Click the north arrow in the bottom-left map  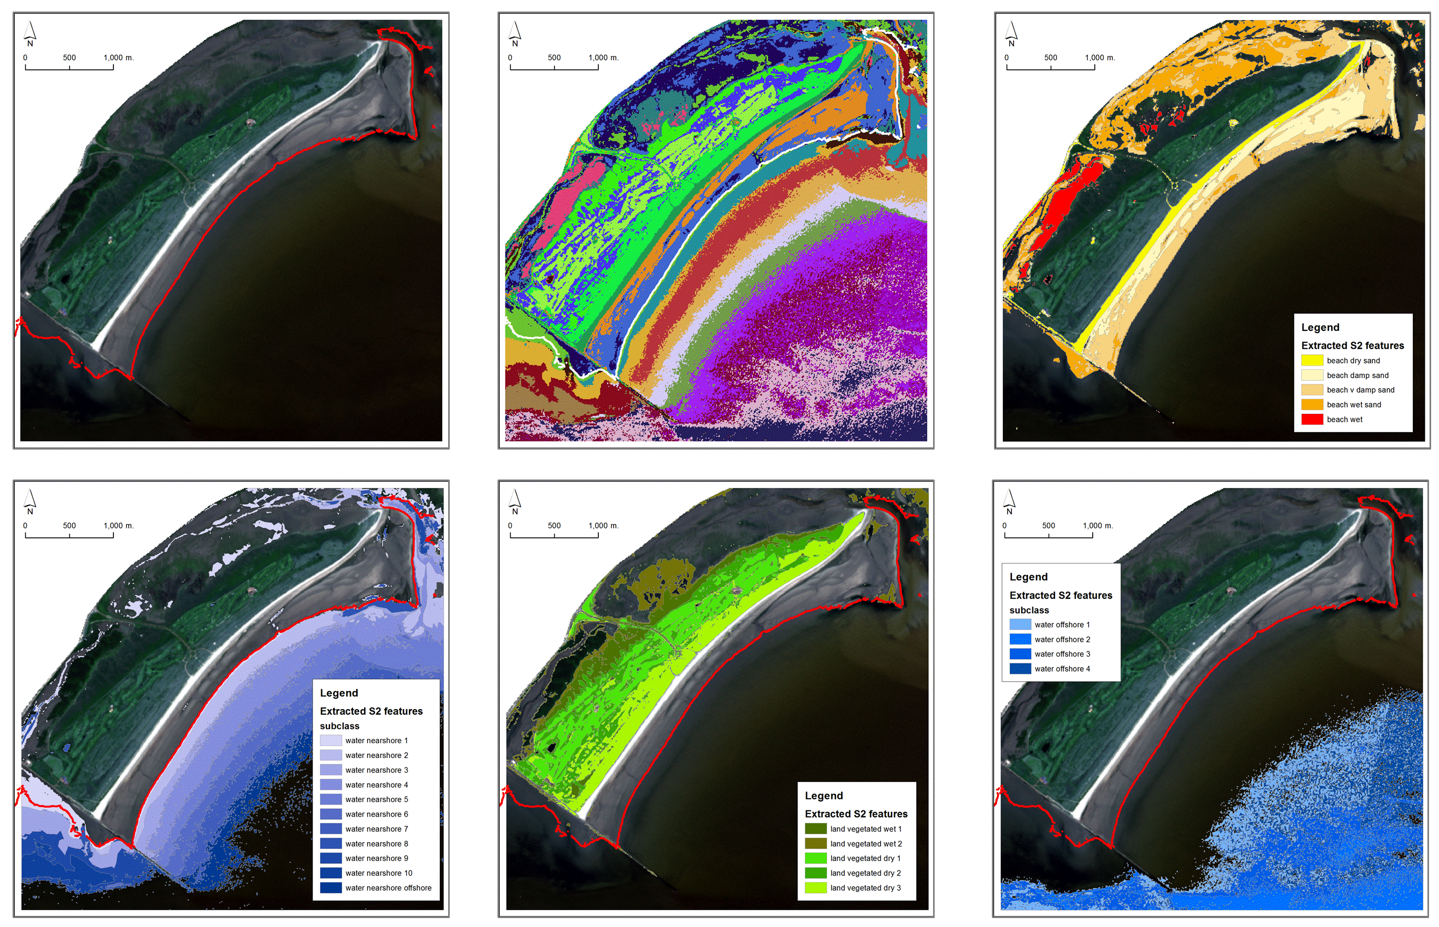(x=30, y=501)
